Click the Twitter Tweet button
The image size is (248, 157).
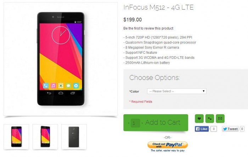point(230,129)
